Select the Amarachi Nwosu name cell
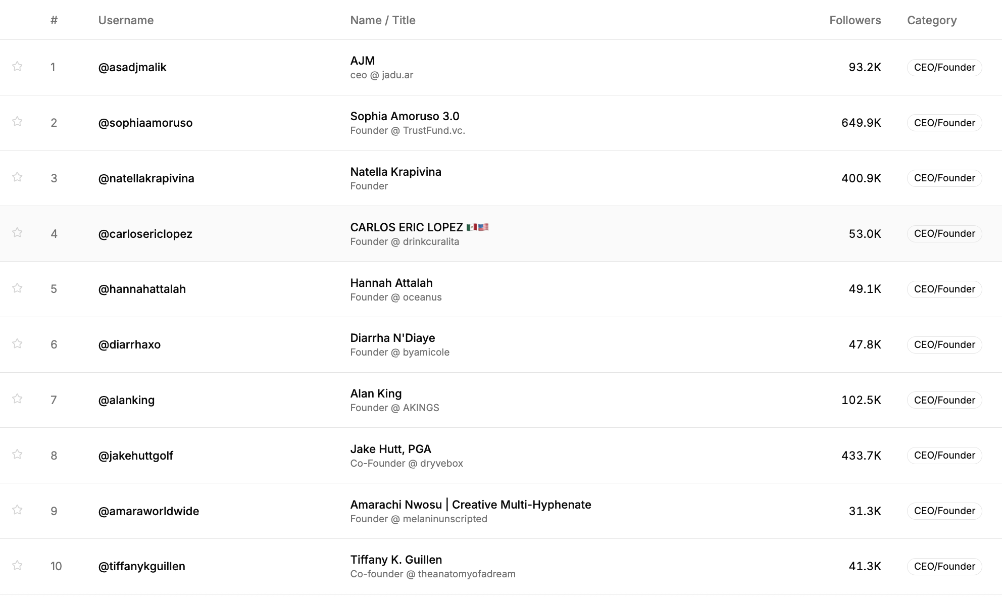Viewport: 1002px width, 597px height. pos(470,505)
